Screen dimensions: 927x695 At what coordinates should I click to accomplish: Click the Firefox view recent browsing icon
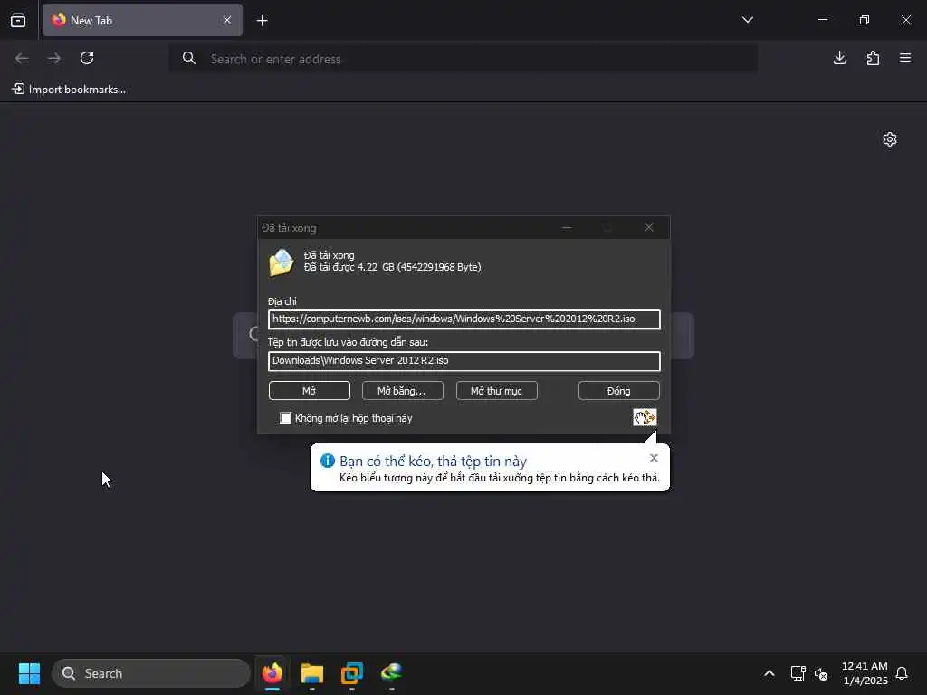[x=18, y=20]
